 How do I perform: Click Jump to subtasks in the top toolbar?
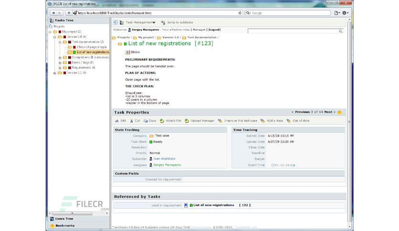click(x=177, y=22)
